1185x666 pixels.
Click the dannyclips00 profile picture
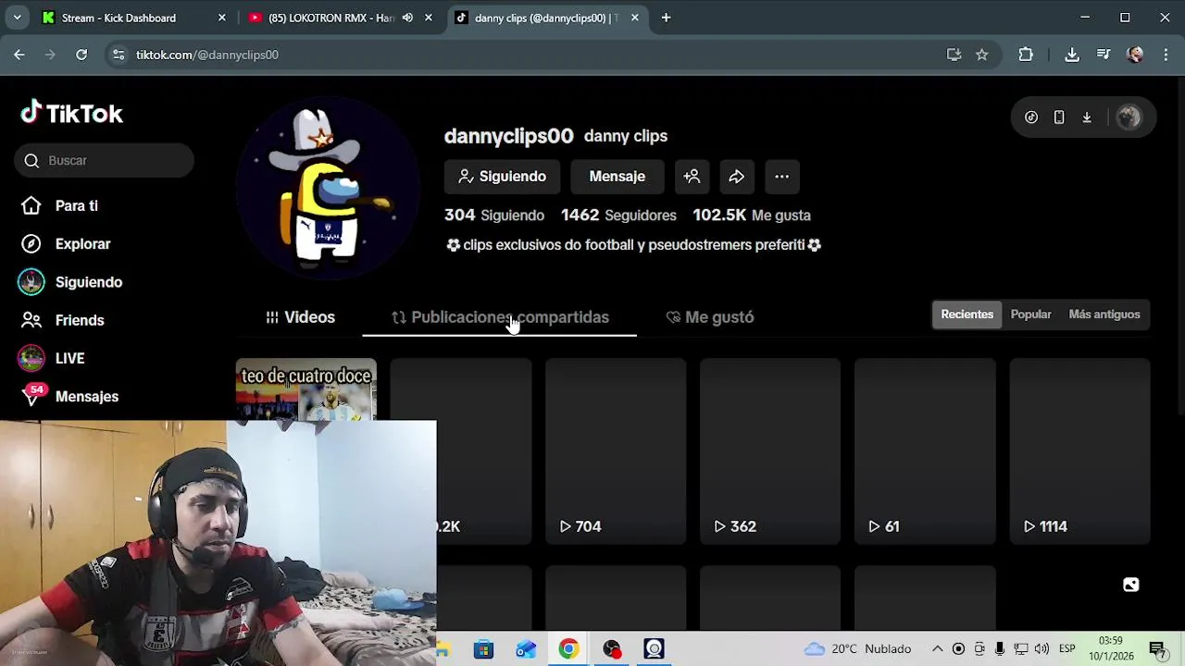328,188
